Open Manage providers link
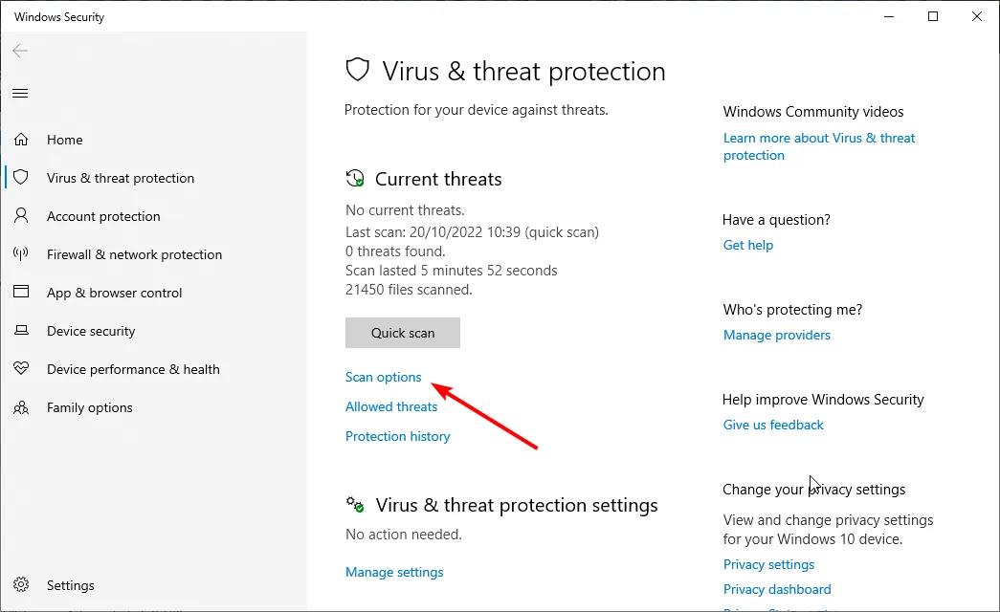 [776, 335]
